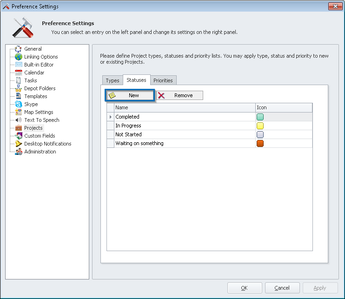This screenshot has height=299, width=345.
Task: Open the Map Settings entry
Action: (39, 112)
